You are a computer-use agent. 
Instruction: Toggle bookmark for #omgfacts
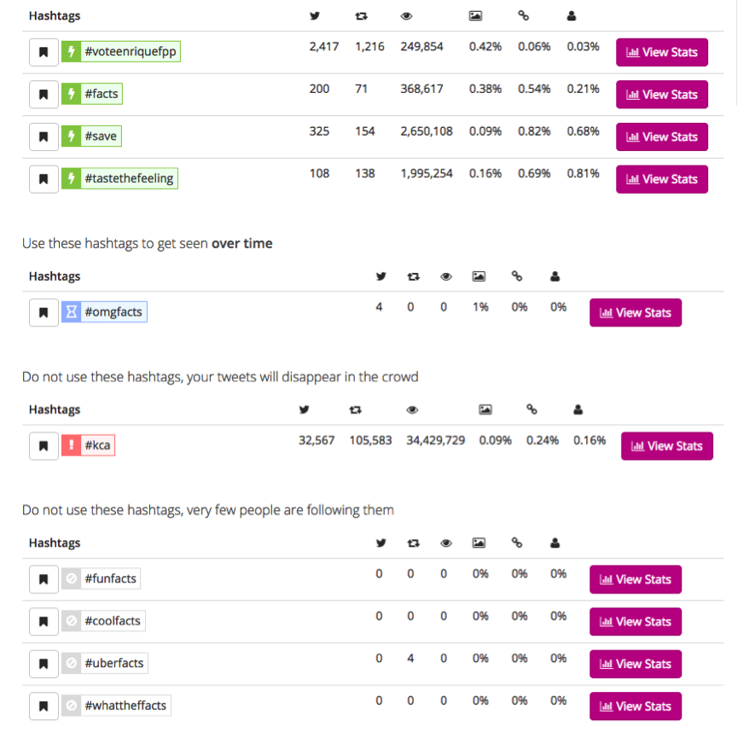pos(44,312)
